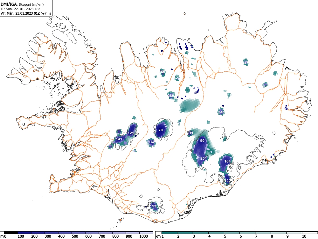Click the map label '211'
The height and width of the screenshot is (239, 318).
(190, 133)
